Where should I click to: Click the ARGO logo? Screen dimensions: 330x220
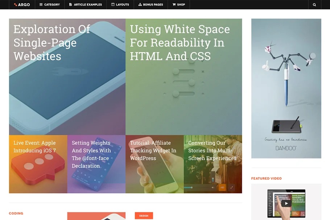(x=22, y=5)
